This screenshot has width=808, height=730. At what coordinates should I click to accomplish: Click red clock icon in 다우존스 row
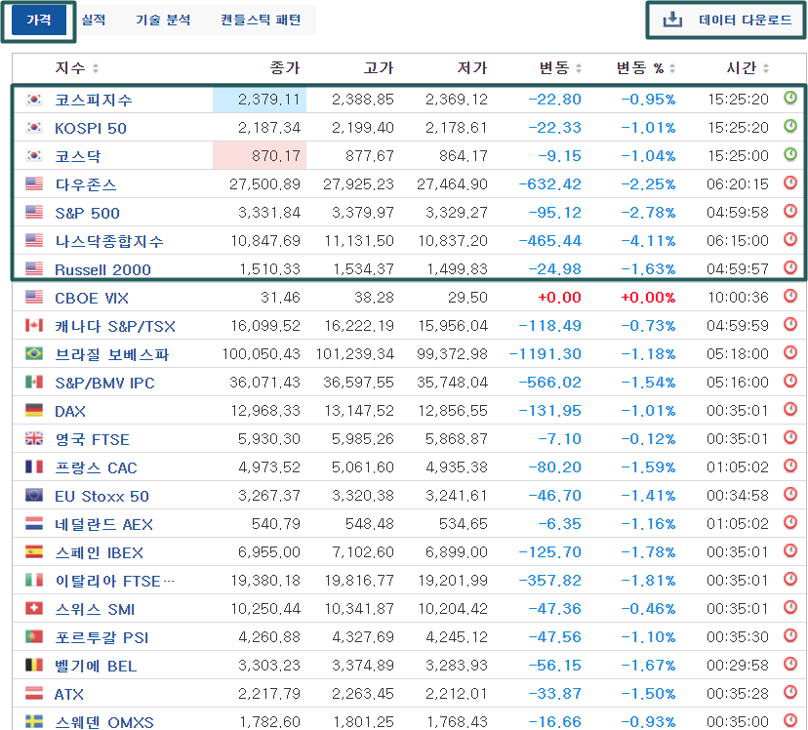click(x=790, y=182)
